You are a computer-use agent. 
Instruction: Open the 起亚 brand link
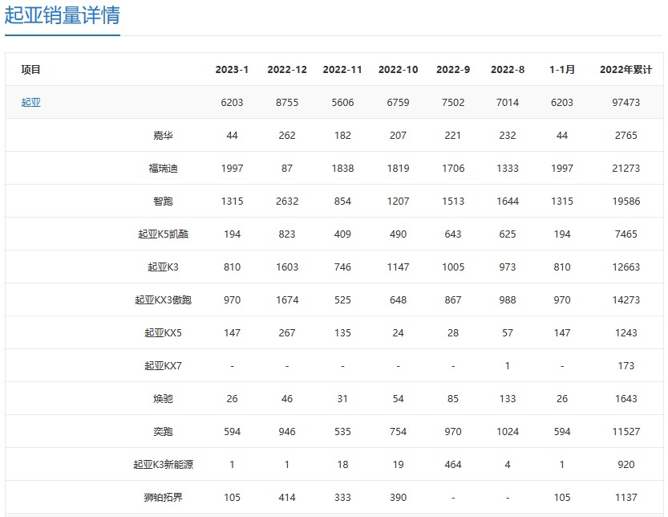click(x=30, y=103)
